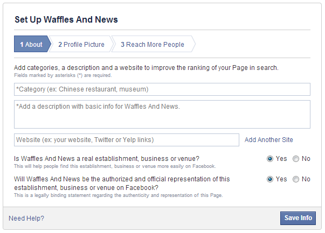This screenshot has height=233, width=325.
Task: Click the 'legally binding statement' note text
Action: click(119, 195)
